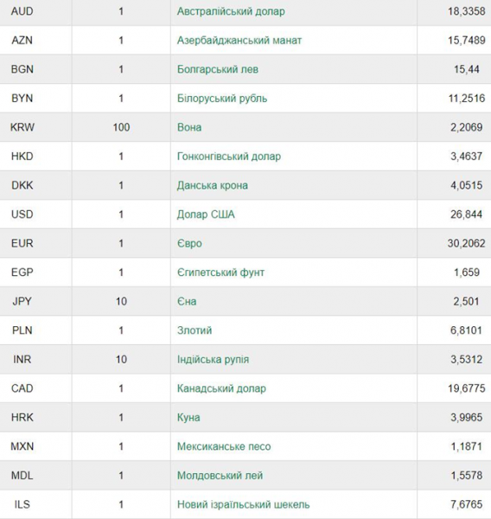Open the Азербайджанський манат link

click(x=239, y=41)
